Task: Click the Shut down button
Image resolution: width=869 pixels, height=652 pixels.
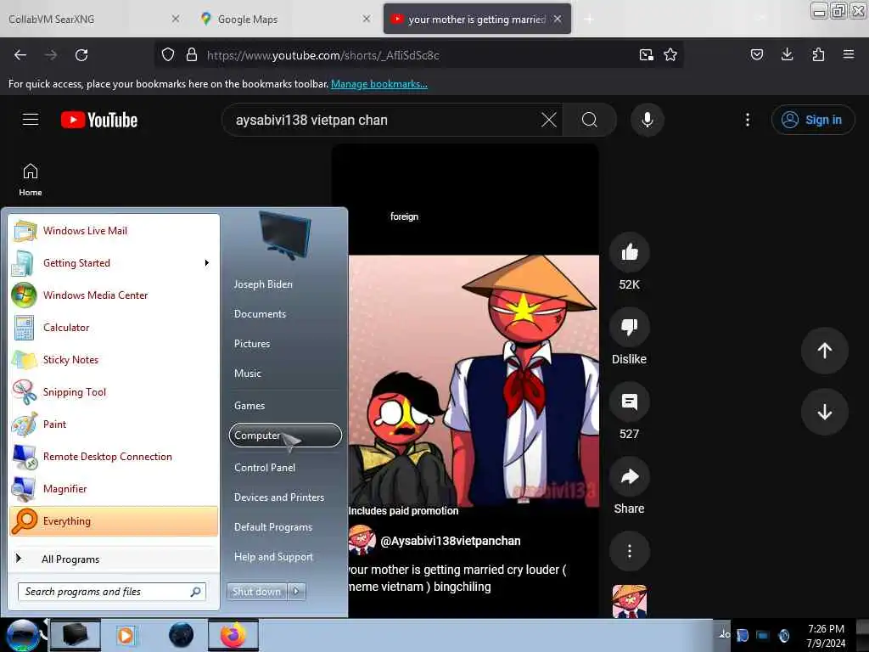Action: [256, 592]
